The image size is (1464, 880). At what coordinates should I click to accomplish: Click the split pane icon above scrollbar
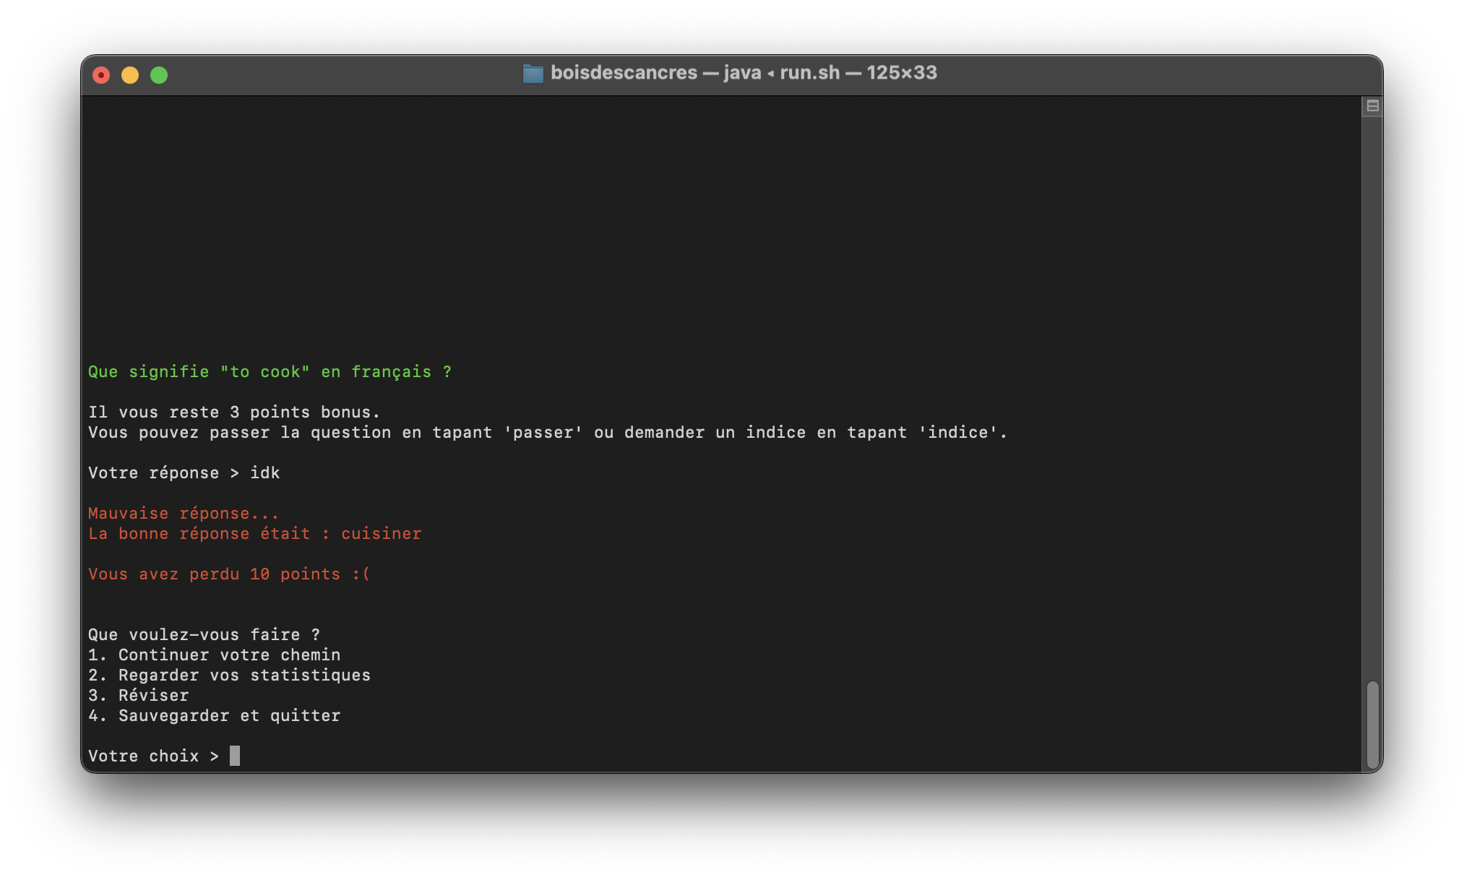[x=1372, y=106]
